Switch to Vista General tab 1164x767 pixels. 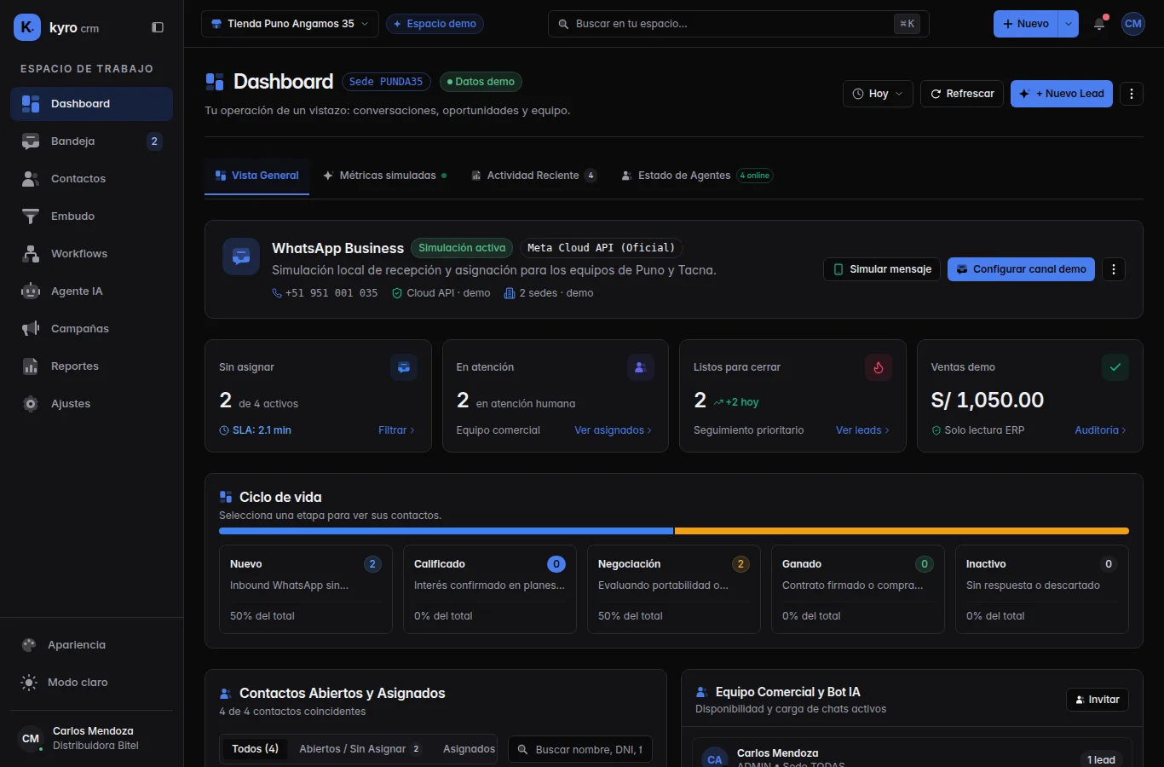pyautogui.click(x=256, y=176)
